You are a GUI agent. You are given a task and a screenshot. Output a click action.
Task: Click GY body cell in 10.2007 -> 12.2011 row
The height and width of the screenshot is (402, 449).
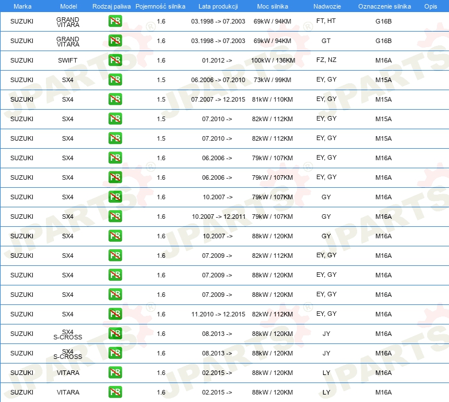(x=326, y=217)
